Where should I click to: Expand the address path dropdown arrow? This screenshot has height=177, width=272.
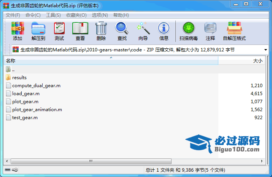point(266,50)
